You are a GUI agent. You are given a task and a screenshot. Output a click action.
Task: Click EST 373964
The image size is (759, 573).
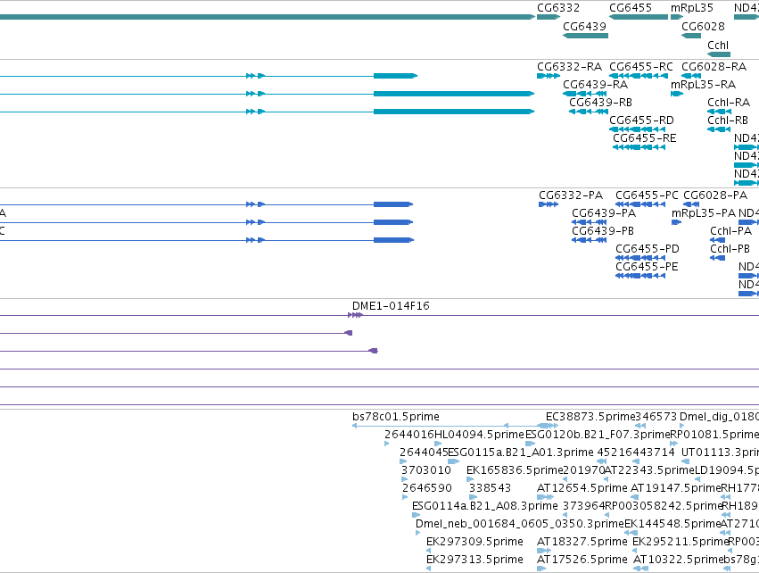tap(584, 506)
